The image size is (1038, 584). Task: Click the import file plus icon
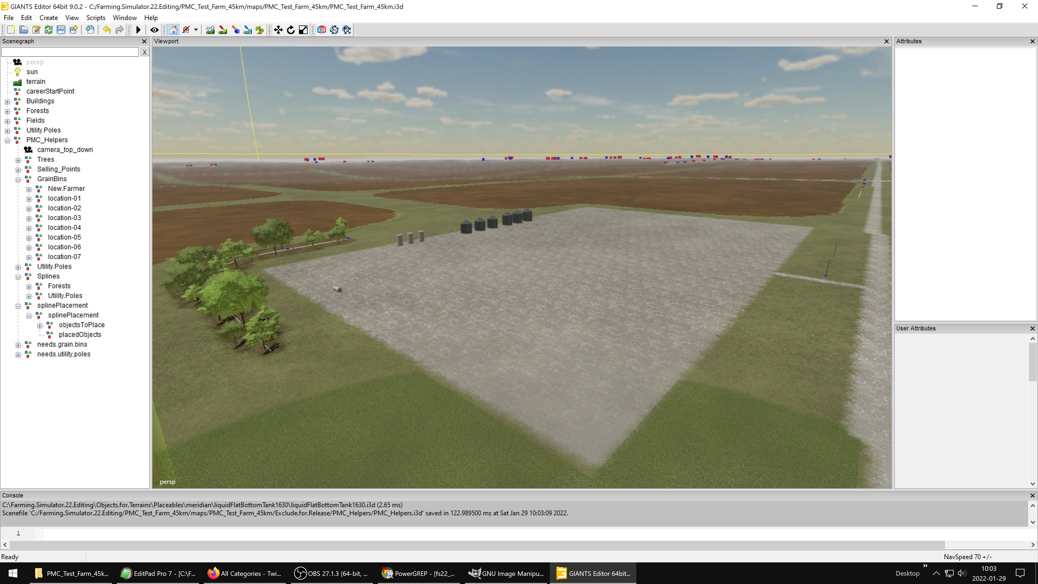pyautogui.click(x=90, y=30)
